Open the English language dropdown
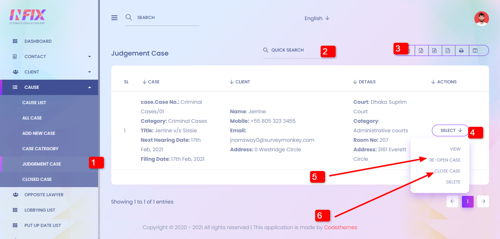This screenshot has height=239, width=500. 317,18
